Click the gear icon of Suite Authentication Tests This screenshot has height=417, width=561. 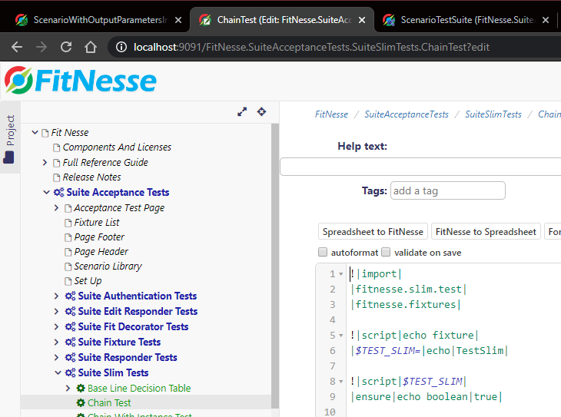(x=70, y=296)
